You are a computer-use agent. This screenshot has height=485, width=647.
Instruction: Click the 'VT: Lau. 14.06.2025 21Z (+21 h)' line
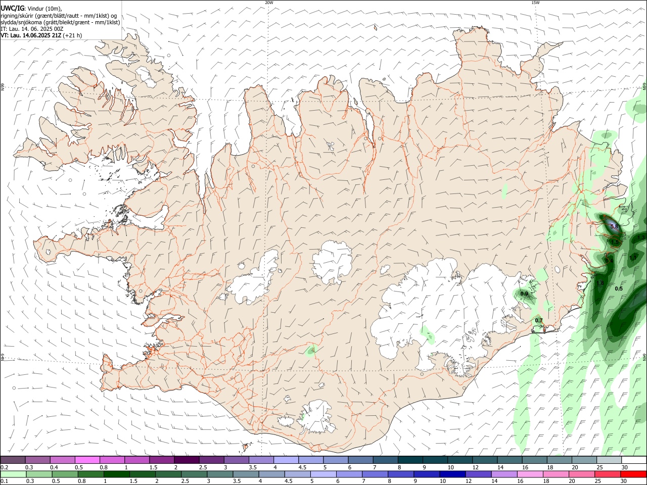click(x=41, y=35)
